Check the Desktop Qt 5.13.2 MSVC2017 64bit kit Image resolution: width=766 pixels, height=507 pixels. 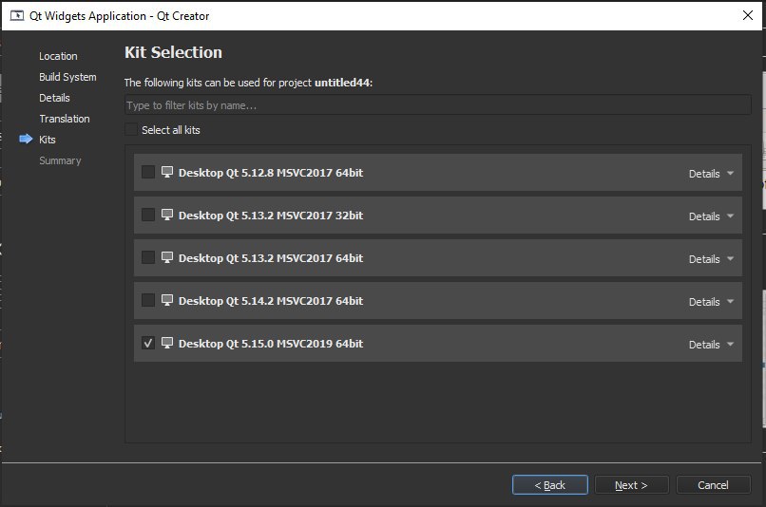point(148,257)
